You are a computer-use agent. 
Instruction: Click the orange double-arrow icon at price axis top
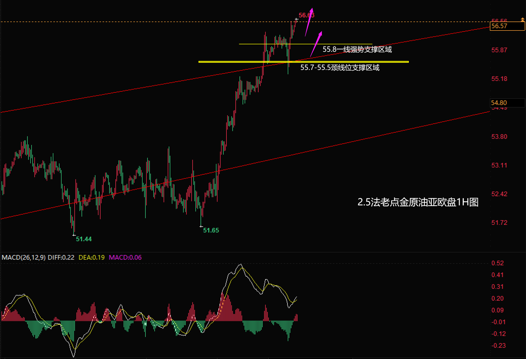[x=522, y=19]
